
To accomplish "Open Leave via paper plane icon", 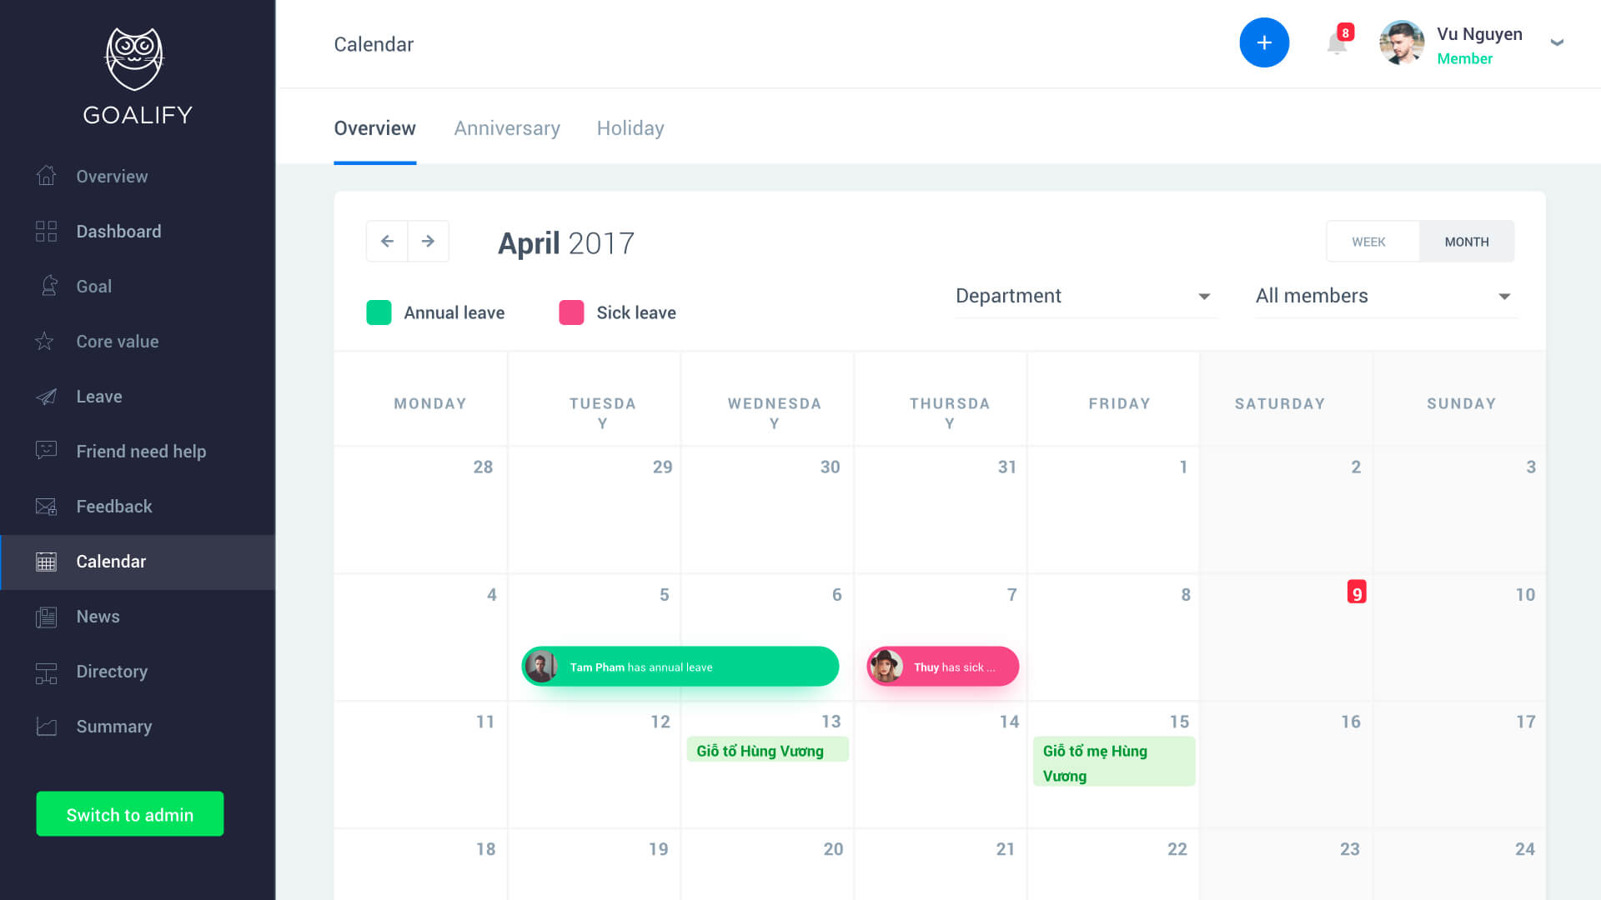I will coord(47,396).
